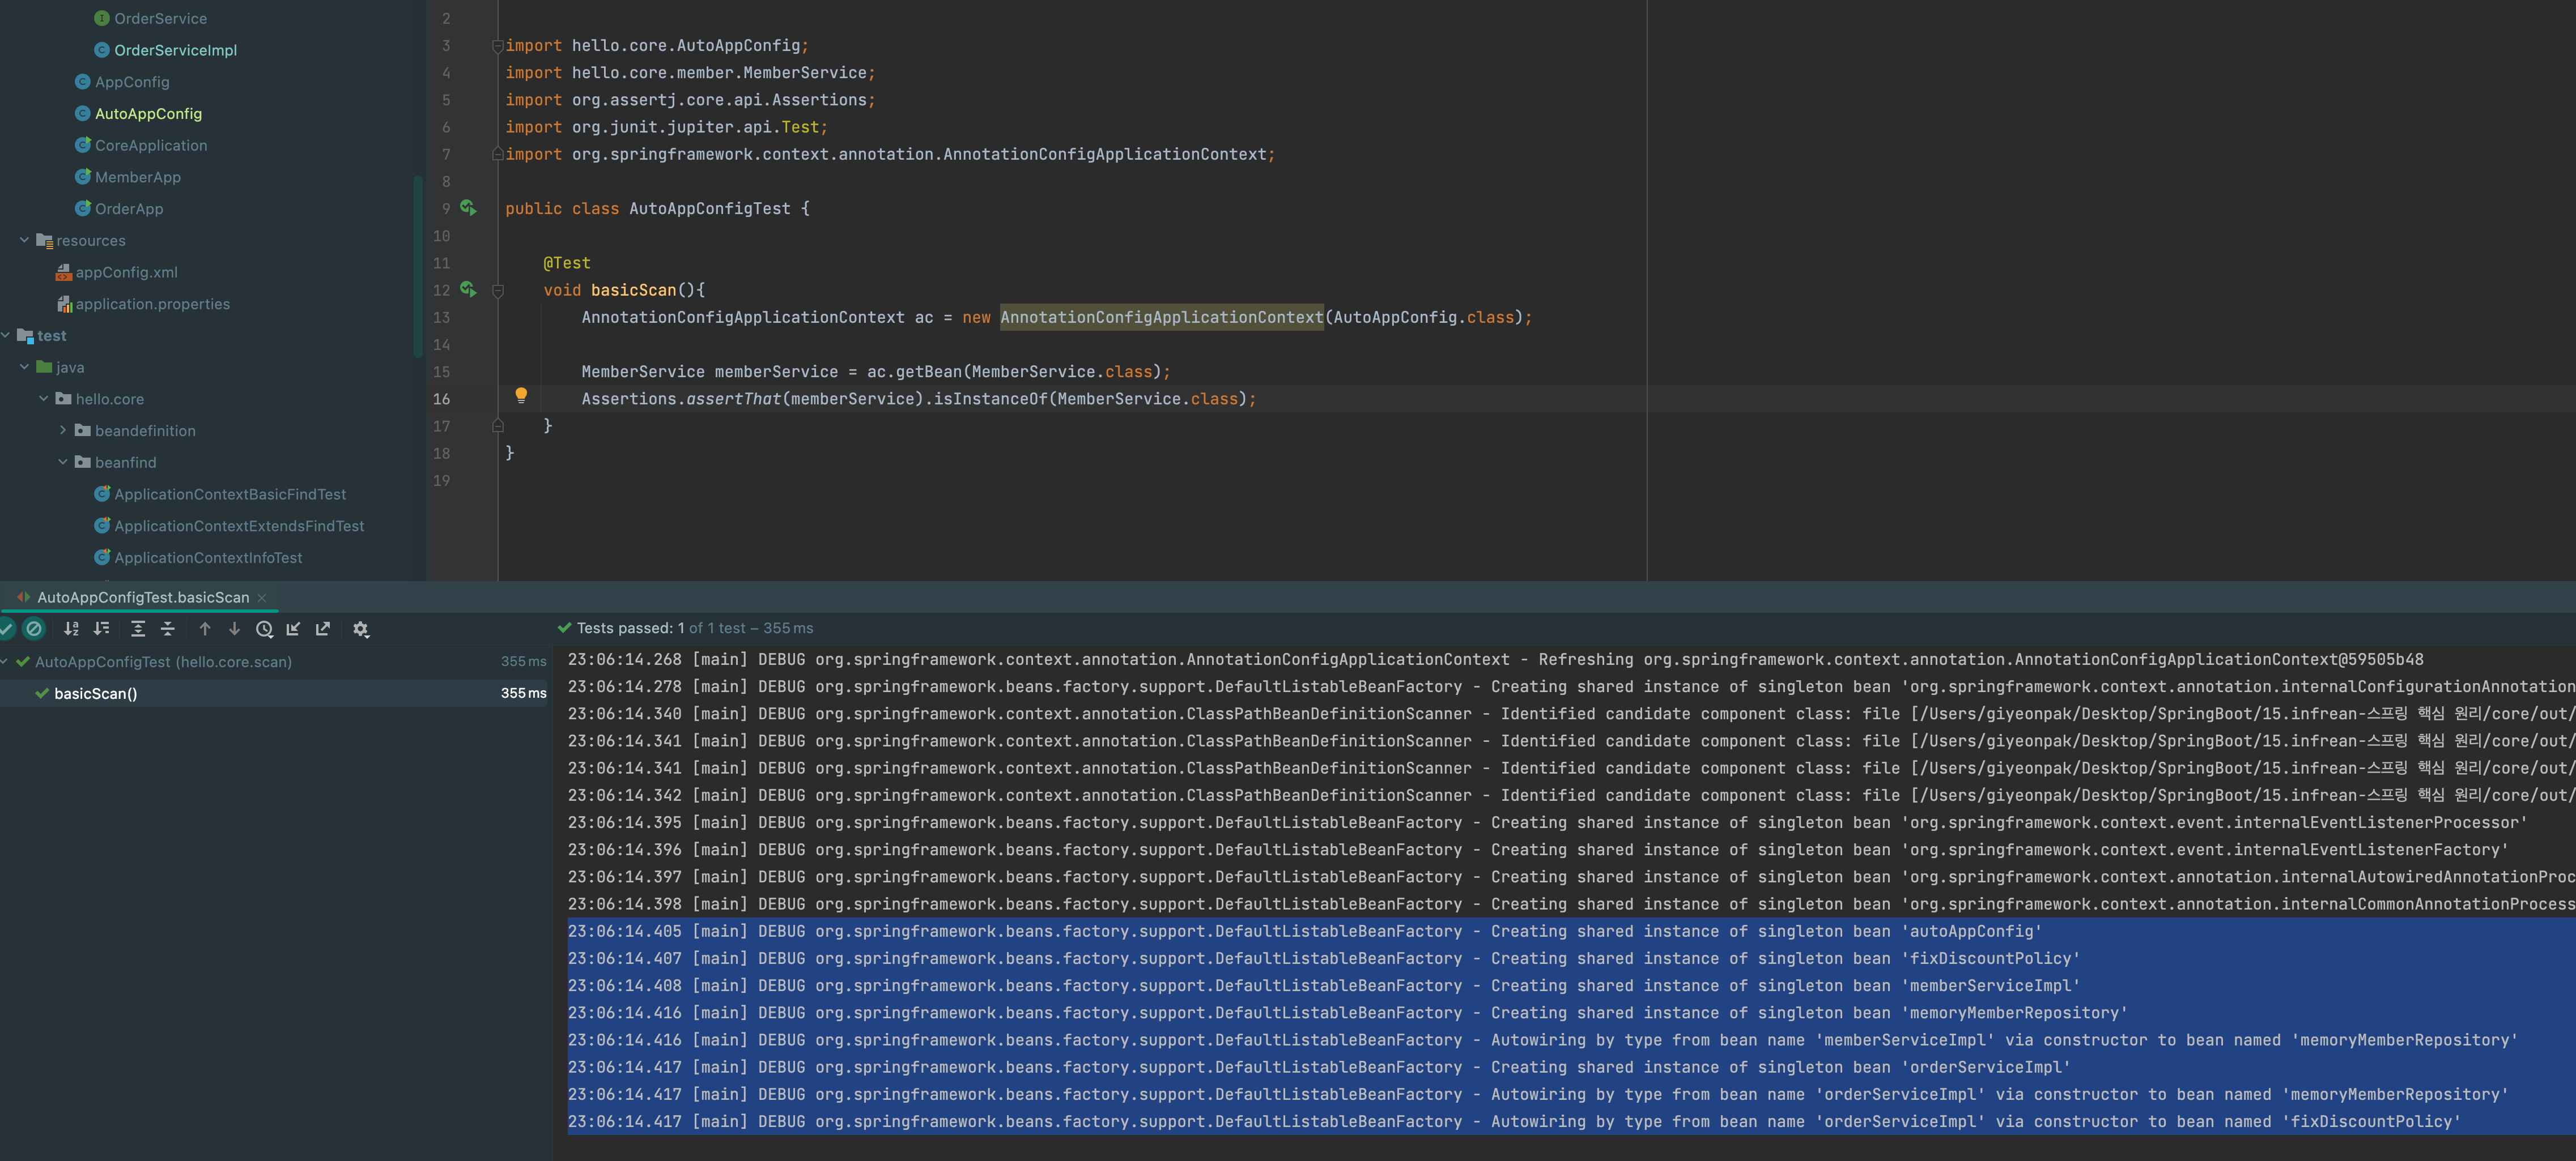Run AutoAppConfigTest class from gutter icon
The width and height of the screenshot is (2576, 1161).
pos(468,208)
